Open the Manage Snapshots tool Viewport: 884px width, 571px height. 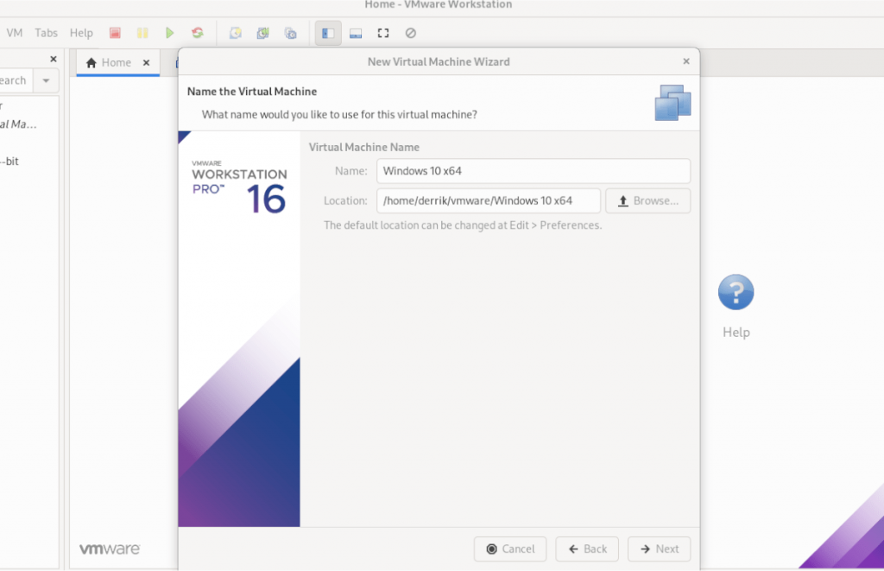pyautogui.click(x=291, y=33)
